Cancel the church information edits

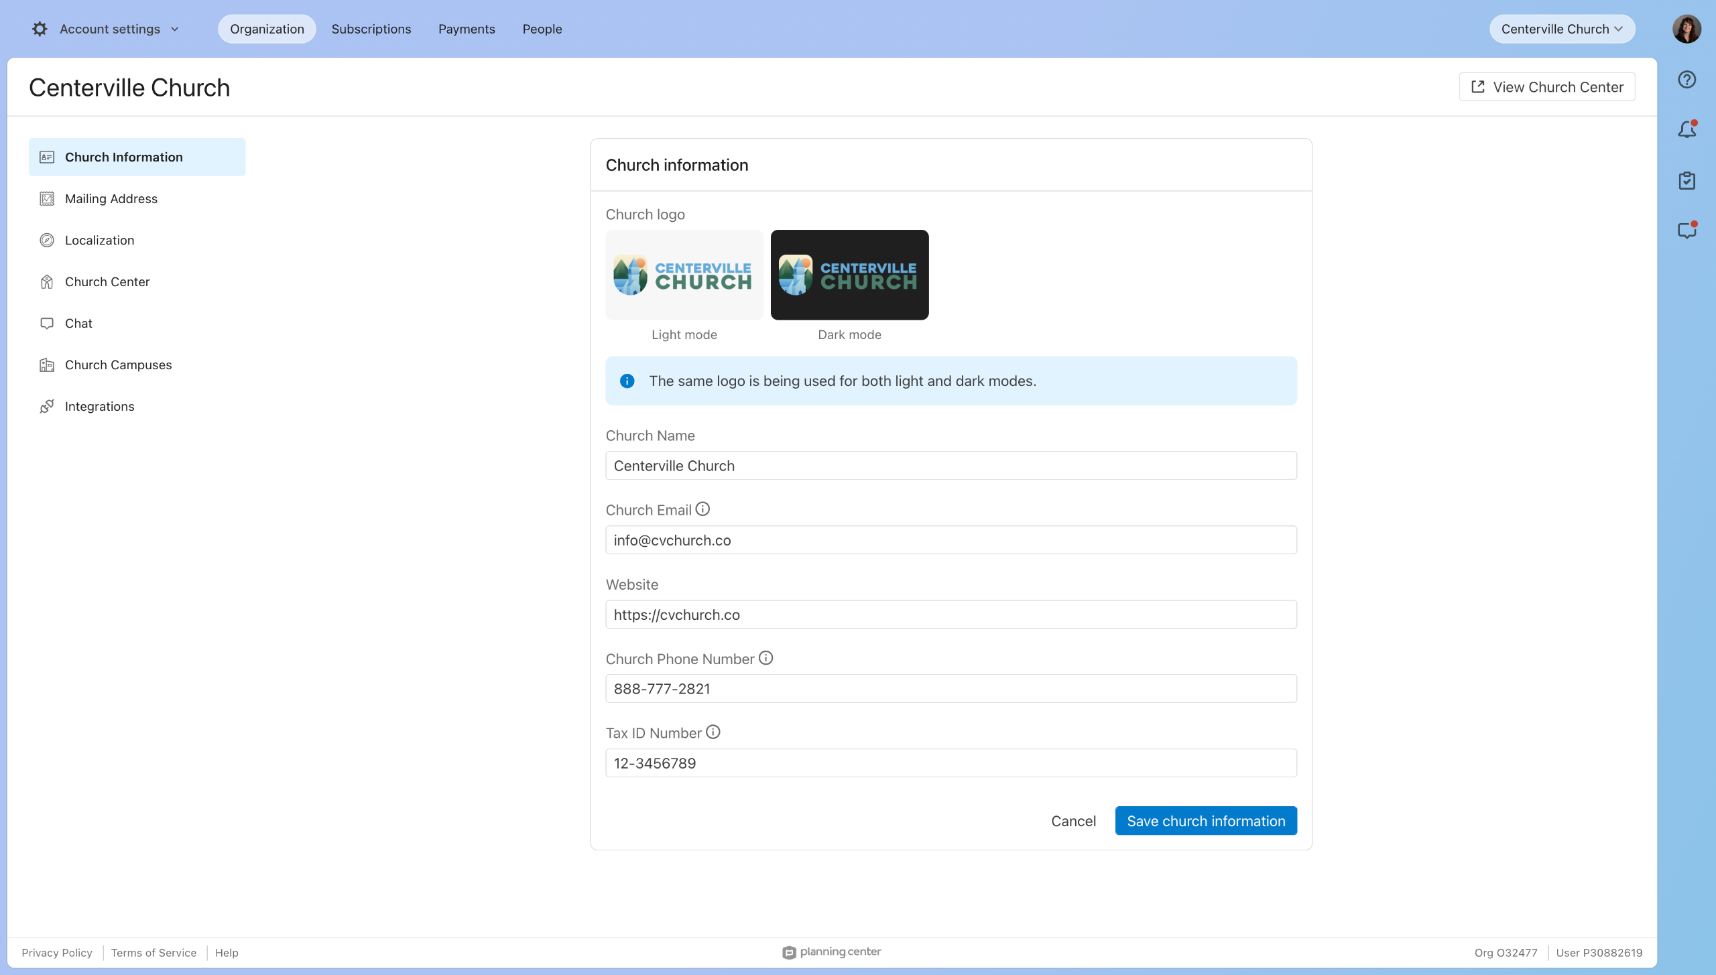pyautogui.click(x=1073, y=821)
